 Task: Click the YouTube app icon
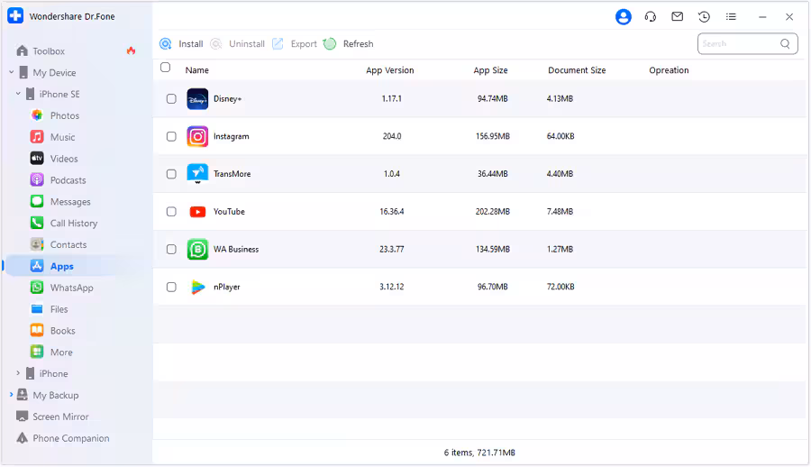(197, 212)
